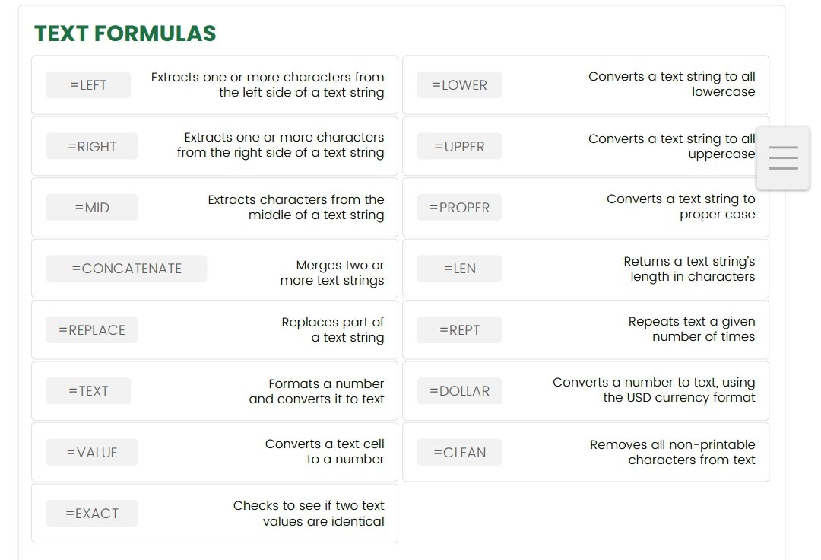
Task: Select the =UPPER formula chip
Action: pos(459,147)
